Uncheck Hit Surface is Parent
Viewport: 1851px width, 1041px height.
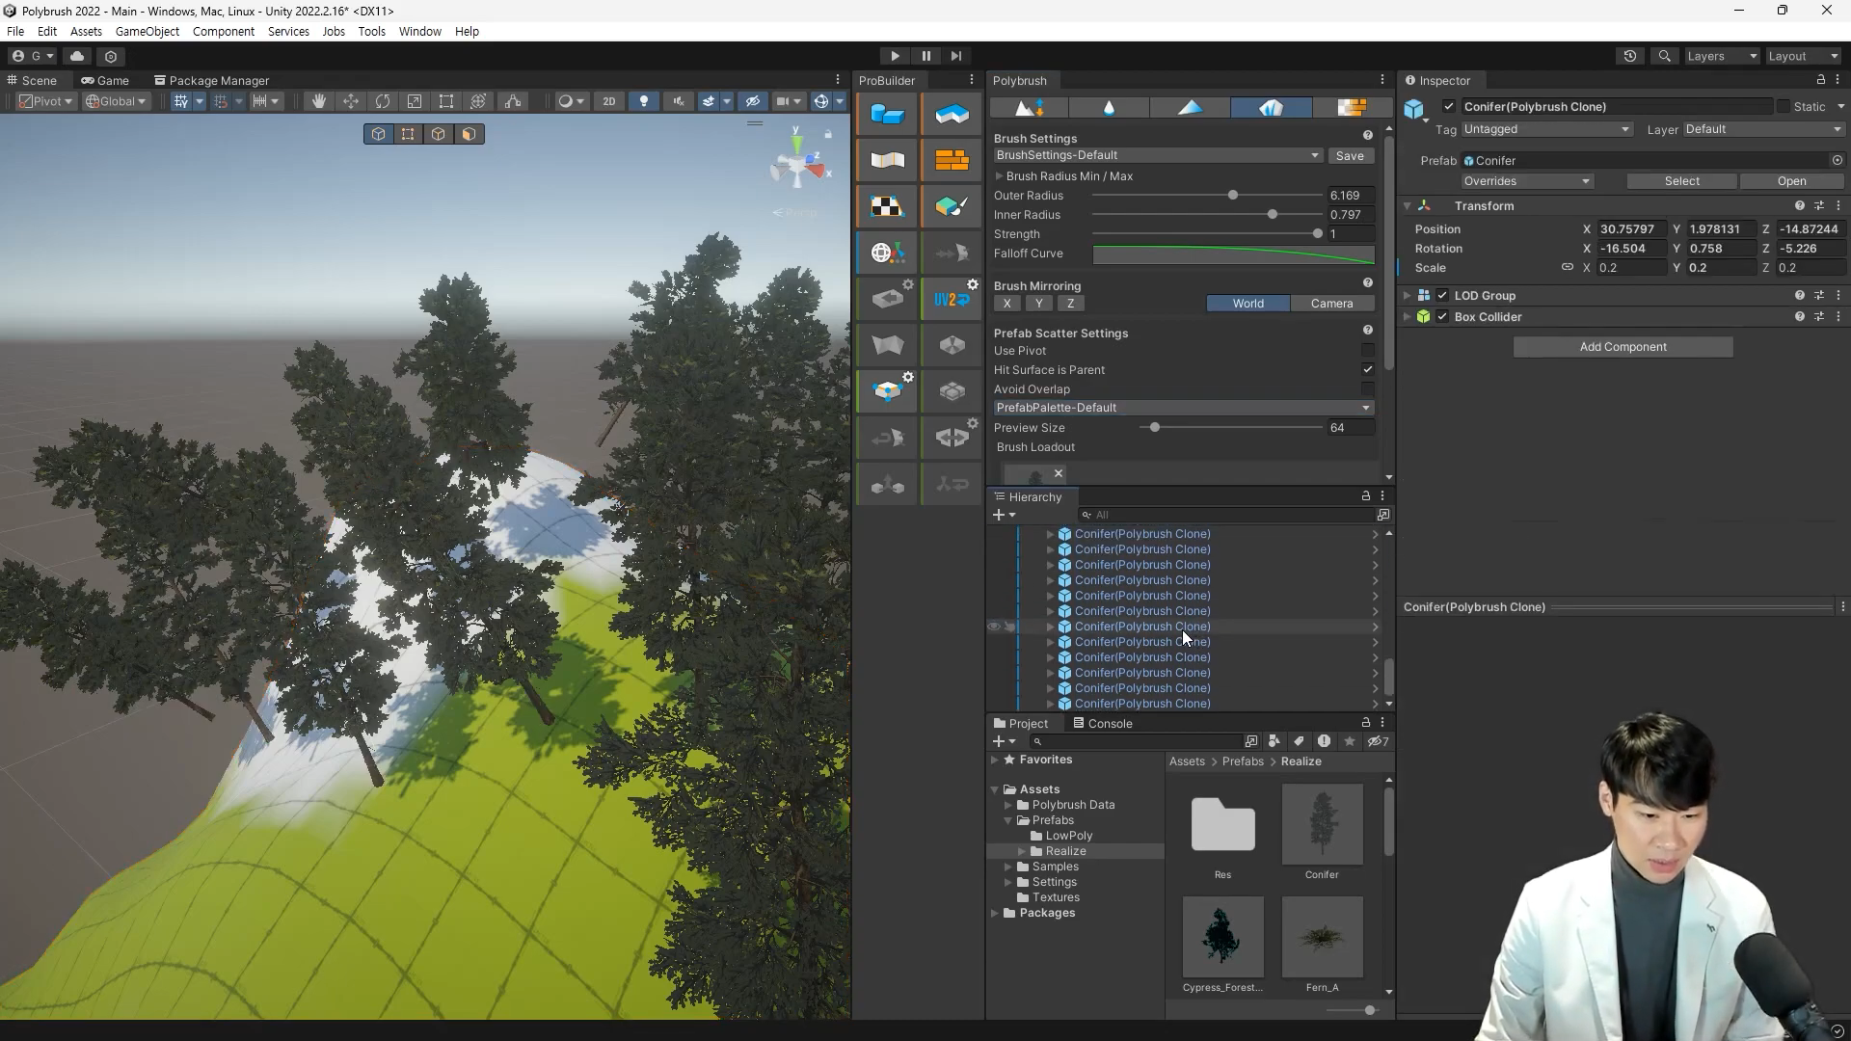(1367, 369)
